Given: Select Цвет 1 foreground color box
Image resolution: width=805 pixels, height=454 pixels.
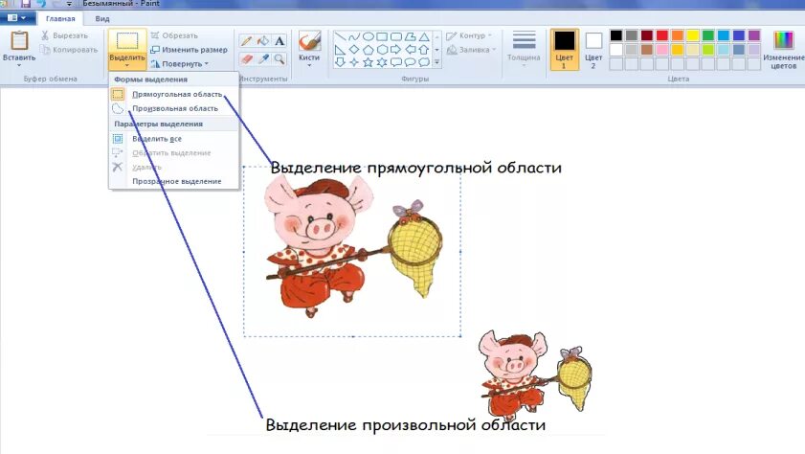Looking at the screenshot, I should click(564, 49).
